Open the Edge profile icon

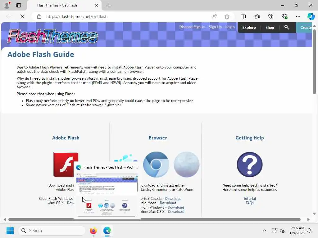click(x=7, y=5)
